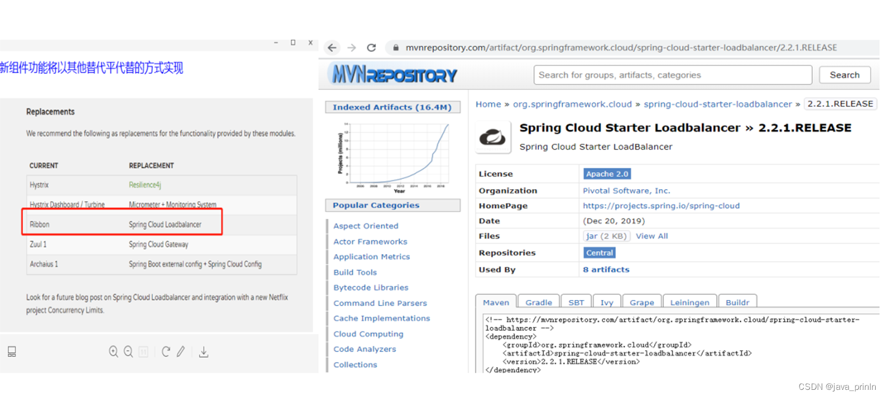Viewport: 884px width, 397px height.
Task: Switch to the Leiningen tab
Action: [x=689, y=302]
